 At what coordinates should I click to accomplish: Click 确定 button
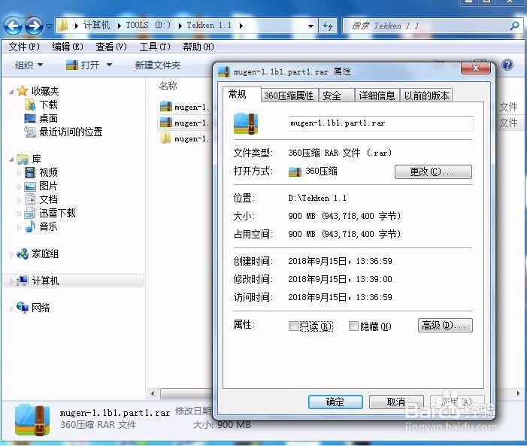[x=335, y=402]
